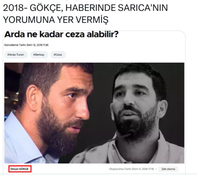This screenshot has height=176, width=197.
Task: Open the #Arda Turan tag
Action: coord(16,54)
